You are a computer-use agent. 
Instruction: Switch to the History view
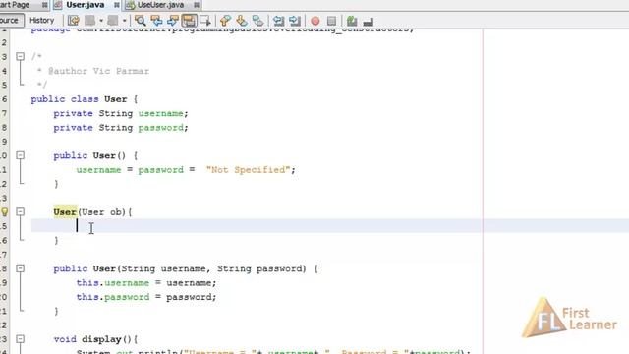(41, 20)
